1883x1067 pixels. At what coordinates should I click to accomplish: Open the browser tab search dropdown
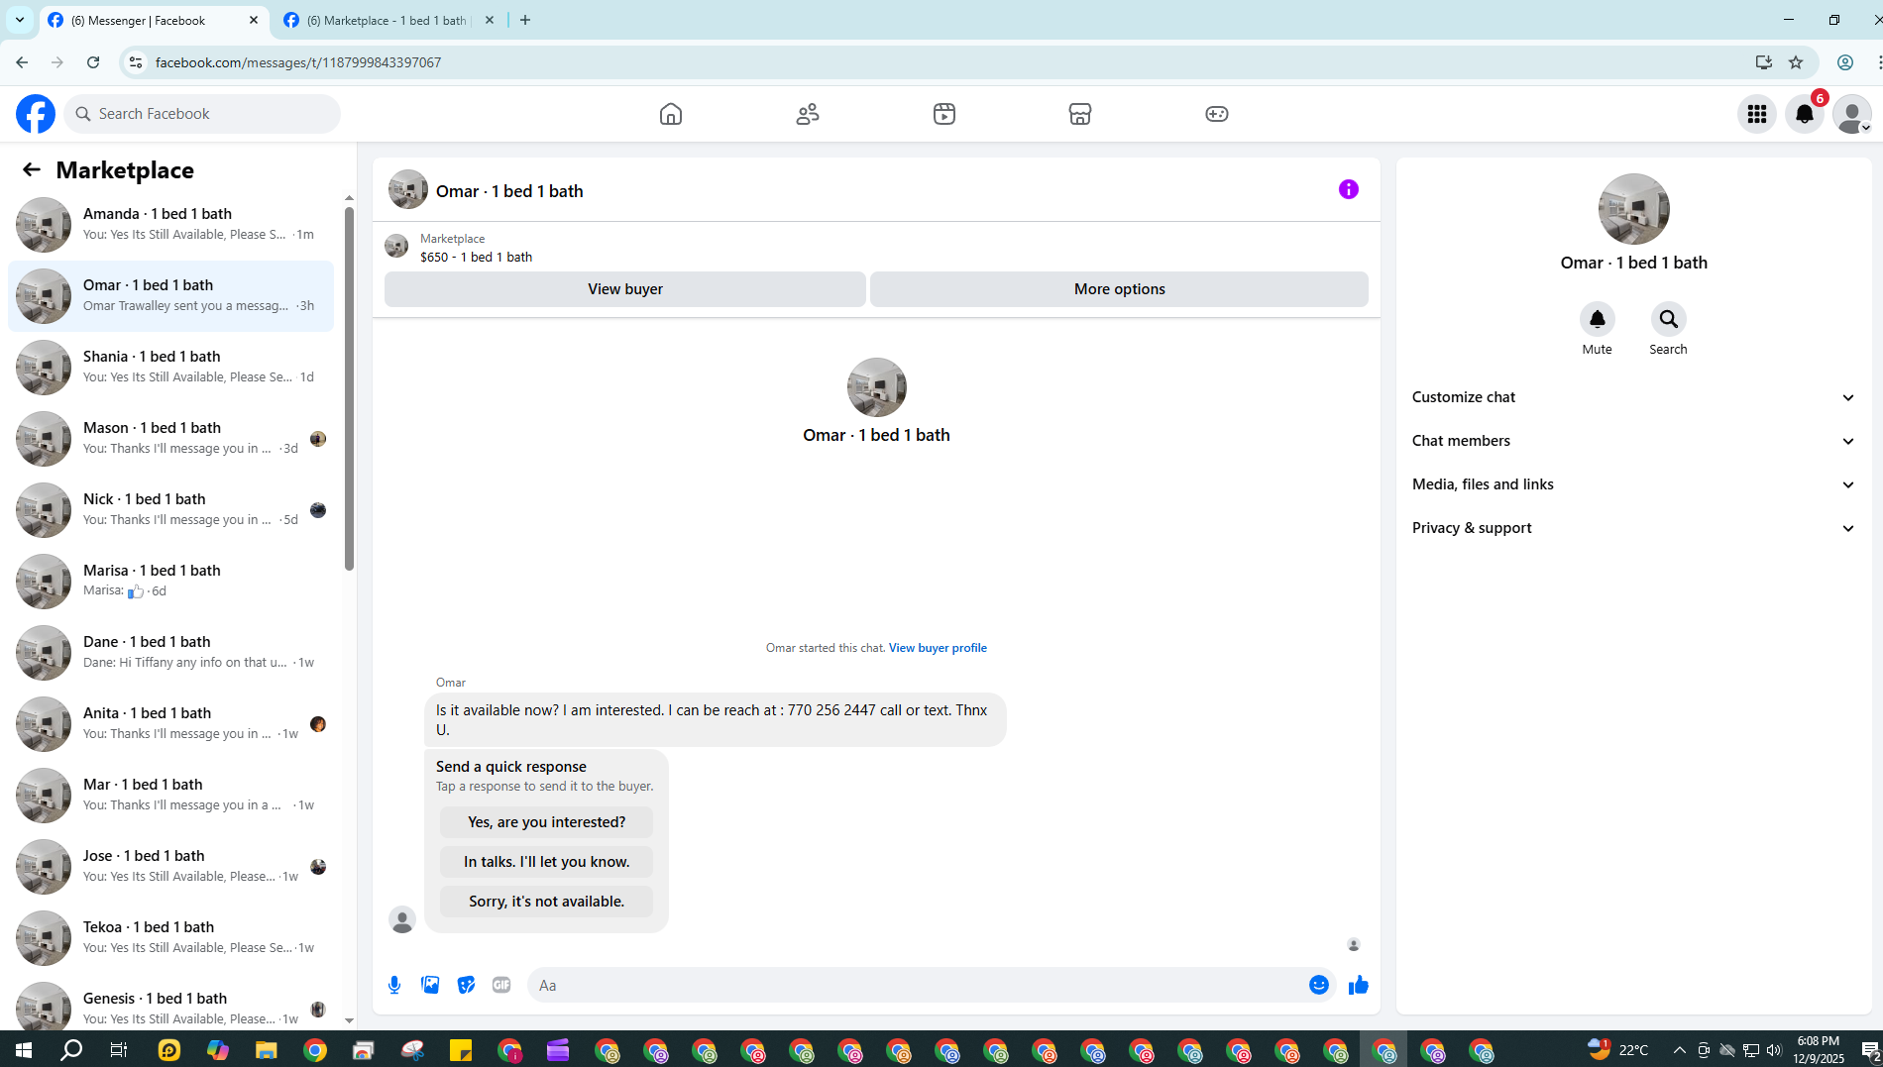(x=20, y=20)
